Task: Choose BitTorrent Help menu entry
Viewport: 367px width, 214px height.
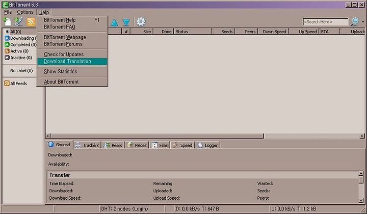Action: pos(72,20)
